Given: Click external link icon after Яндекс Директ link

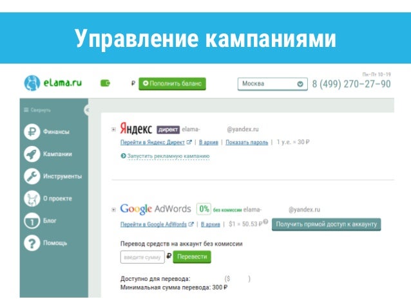Looking at the screenshot, I should (189, 142).
